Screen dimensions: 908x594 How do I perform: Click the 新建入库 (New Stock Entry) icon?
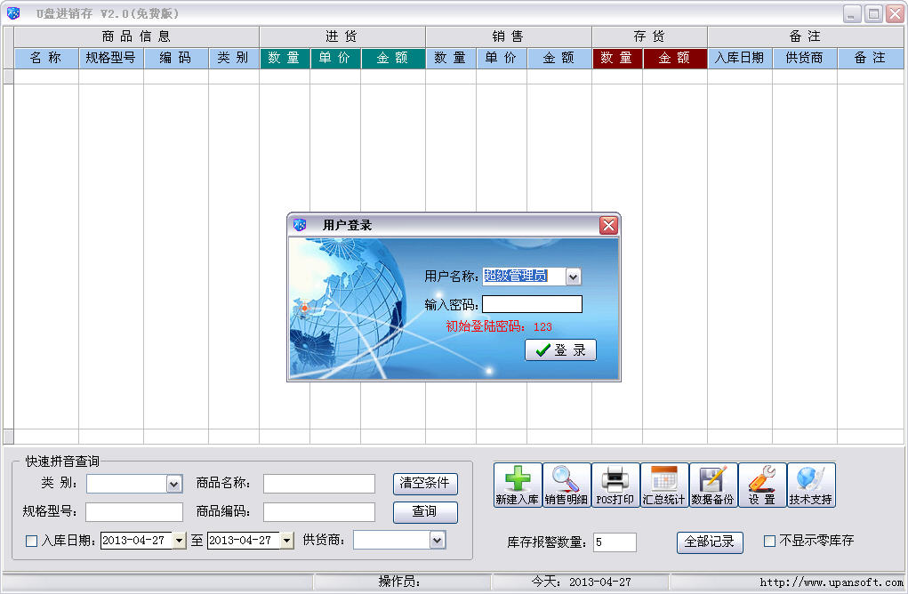click(x=517, y=485)
